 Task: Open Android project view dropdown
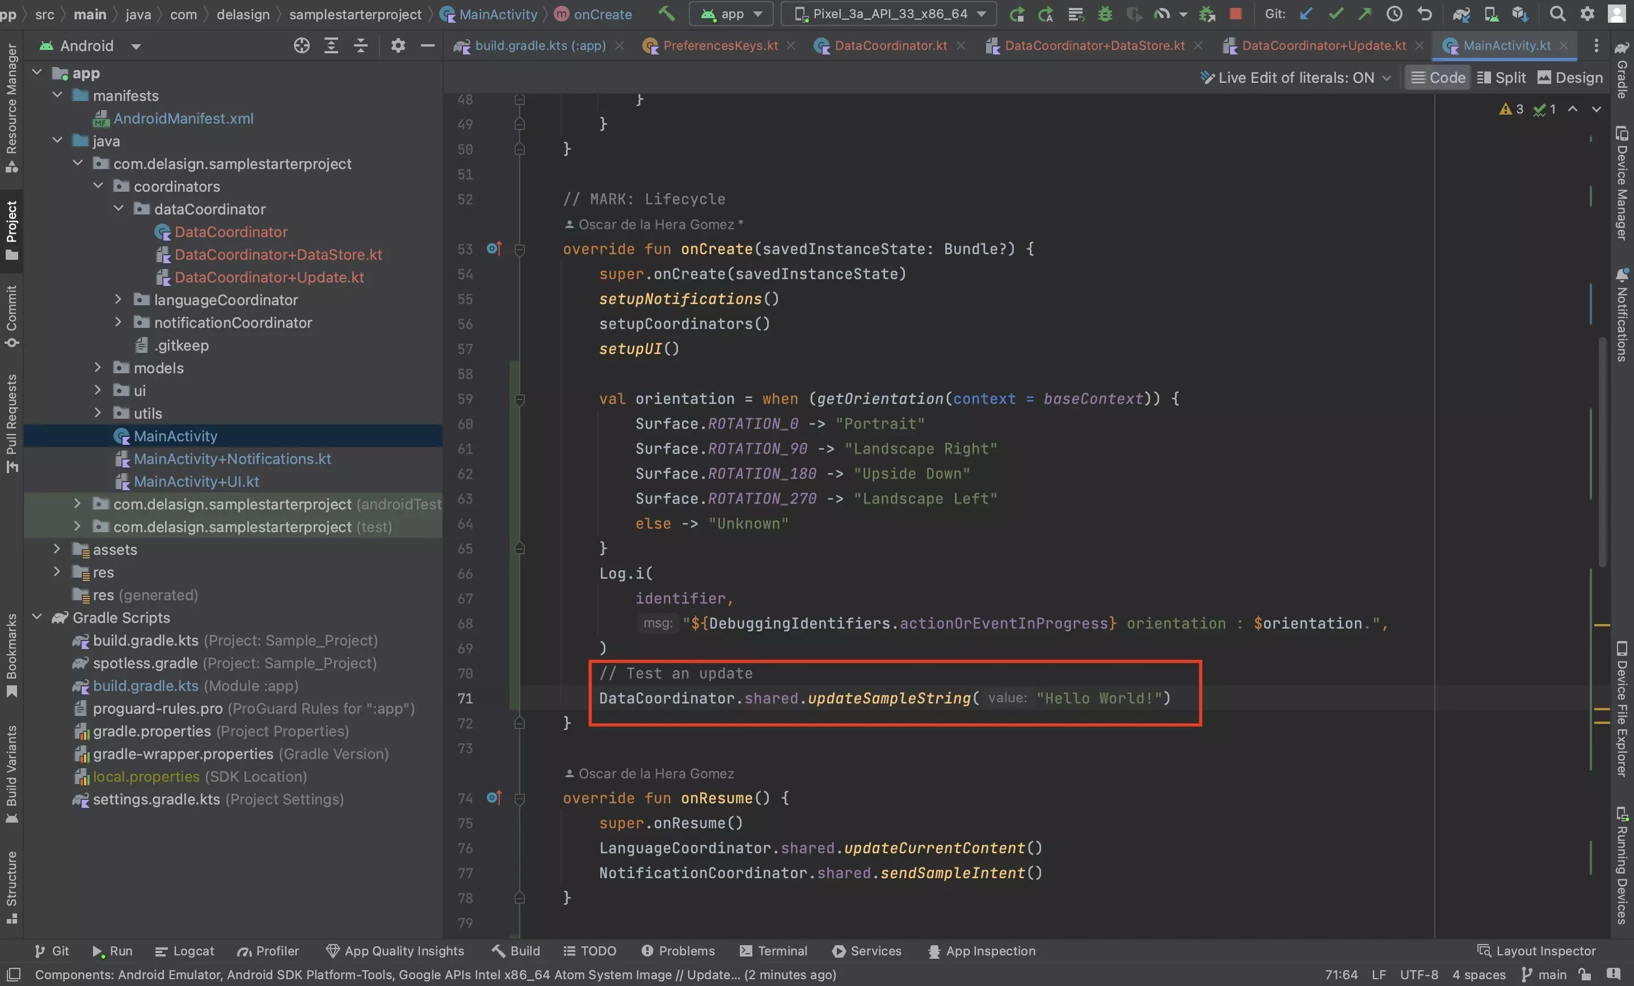[90, 46]
